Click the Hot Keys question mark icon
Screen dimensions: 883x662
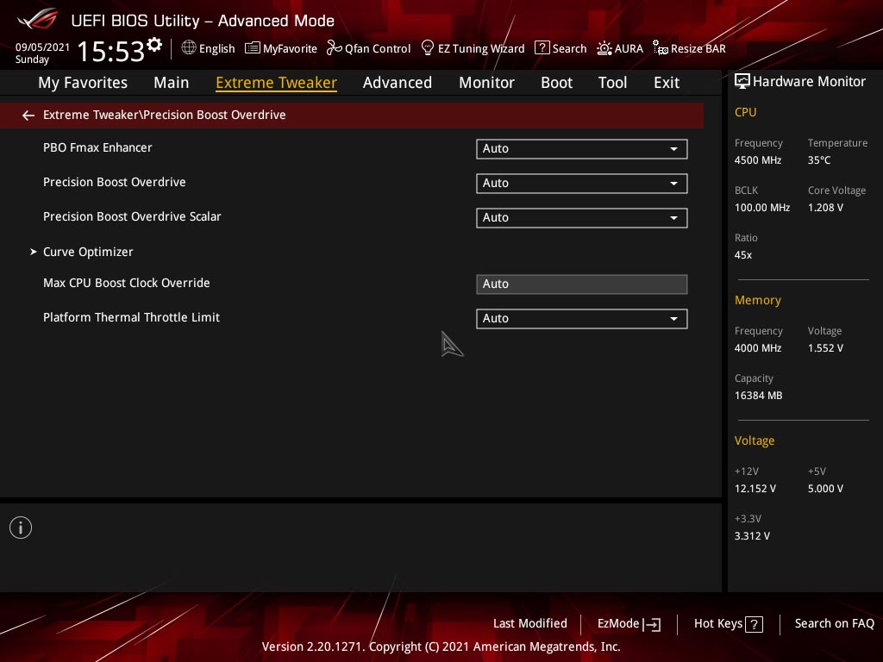point(754,624)
